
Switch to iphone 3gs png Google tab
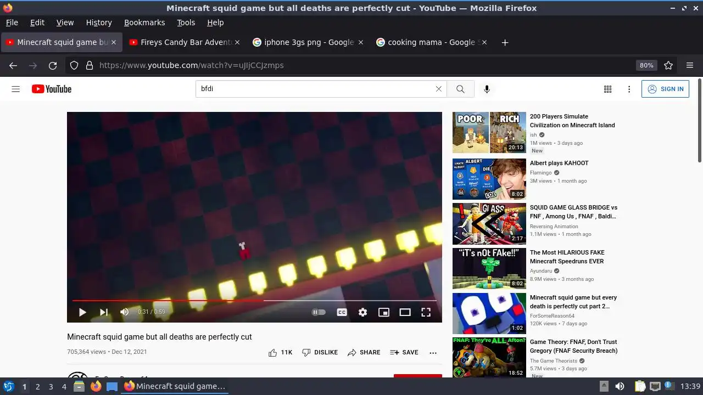[308, 42]
